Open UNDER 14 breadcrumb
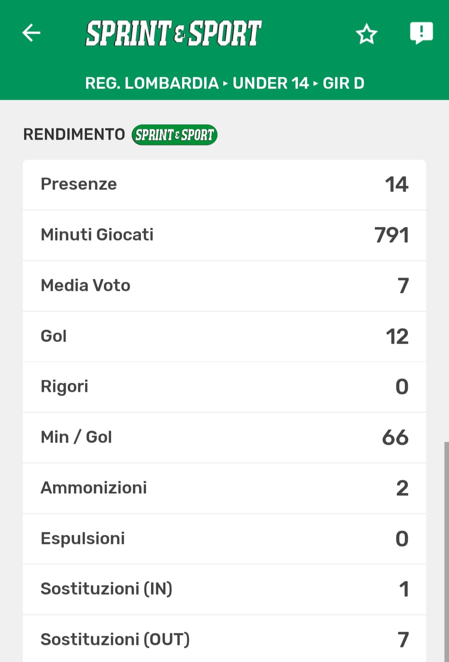Screen dimensions: 449x662 pos(271,83)
